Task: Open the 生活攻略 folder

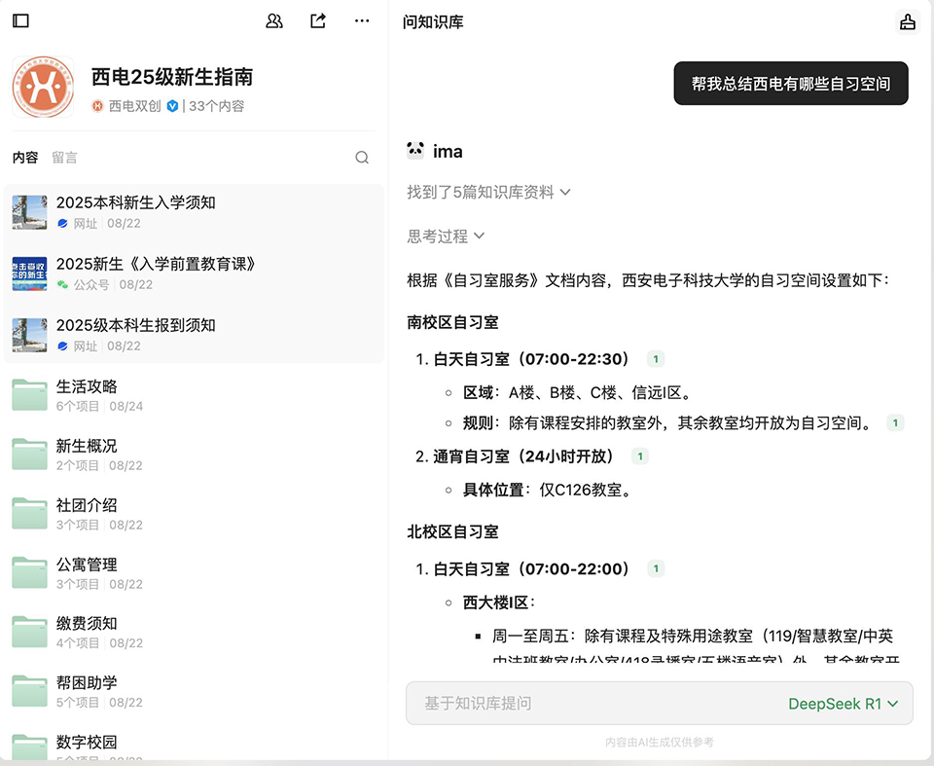Action: [x=87, y=386]
